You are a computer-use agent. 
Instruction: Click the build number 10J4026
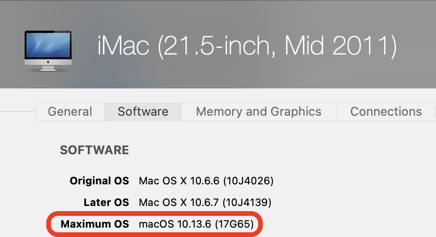tap(248, 181)
